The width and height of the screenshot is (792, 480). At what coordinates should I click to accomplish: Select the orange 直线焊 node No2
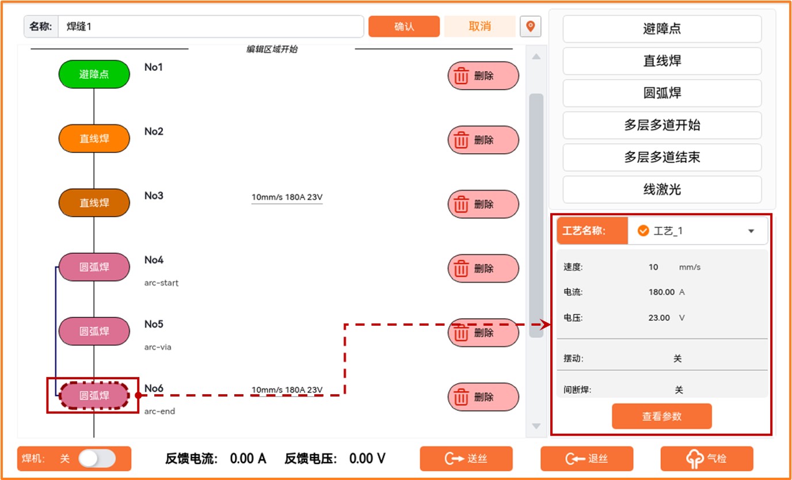coord(94,139)
